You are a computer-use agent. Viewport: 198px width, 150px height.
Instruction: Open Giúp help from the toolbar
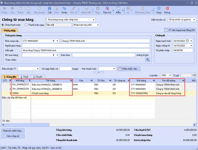tap(159, 11)
